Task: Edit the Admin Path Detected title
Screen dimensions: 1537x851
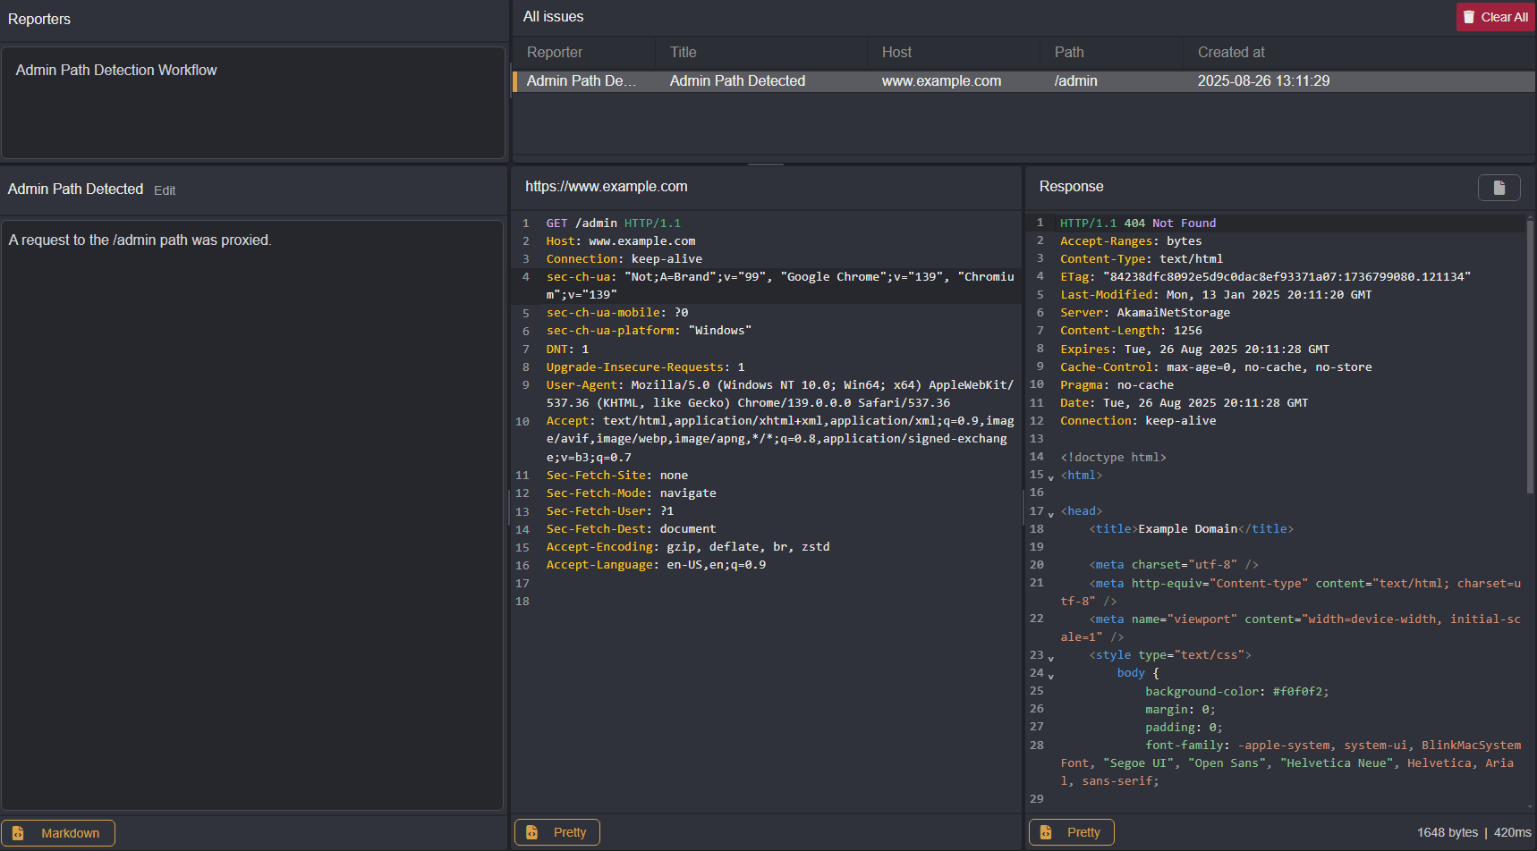Action: point(165,190)
